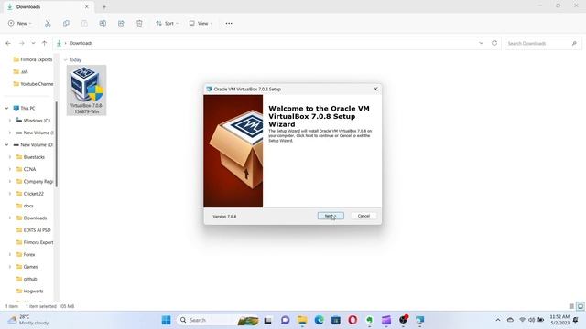Open the recent locations chevron
This screenshot has width=586, height=329.
[33, 43]
